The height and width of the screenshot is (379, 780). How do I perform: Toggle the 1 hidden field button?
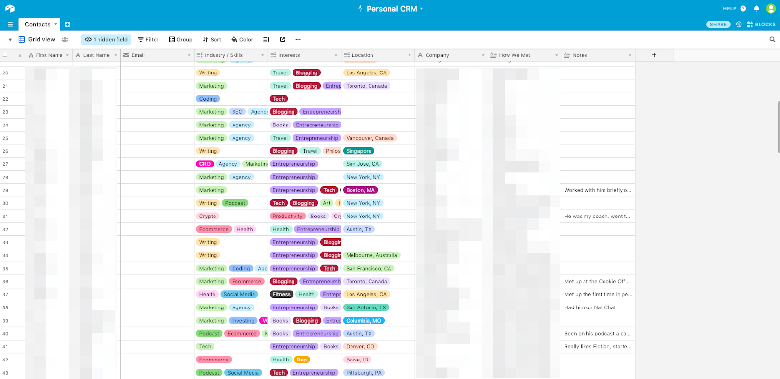[106, 40]
